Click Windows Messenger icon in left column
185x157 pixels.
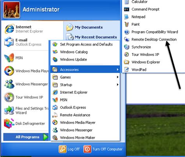9,84
